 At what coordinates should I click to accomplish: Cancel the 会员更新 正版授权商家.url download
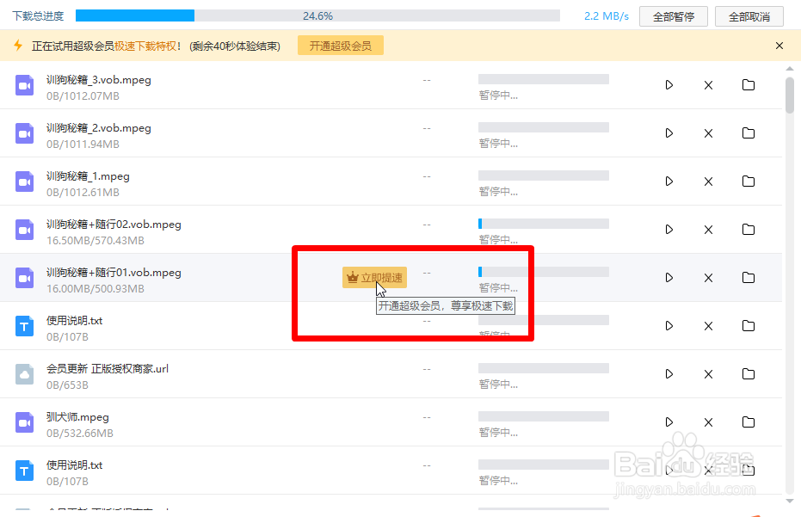click(x=708, y=374)
